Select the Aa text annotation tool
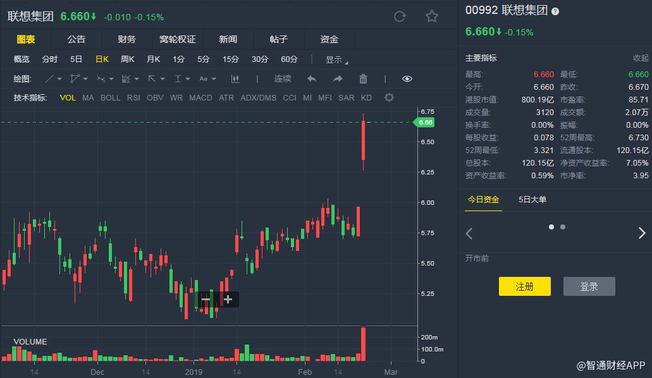The width and height of the screenshot is (652, 378). tap(204, 78)
